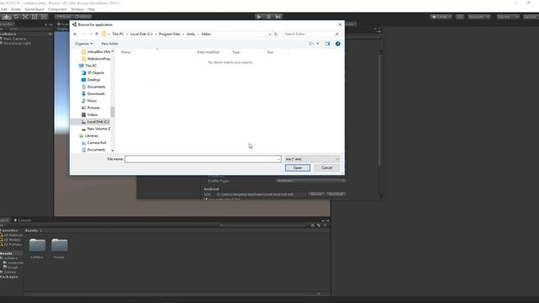This screenshot has width=539, height=303.
Task: Sort by Name column header
Action: click(125, 52)
